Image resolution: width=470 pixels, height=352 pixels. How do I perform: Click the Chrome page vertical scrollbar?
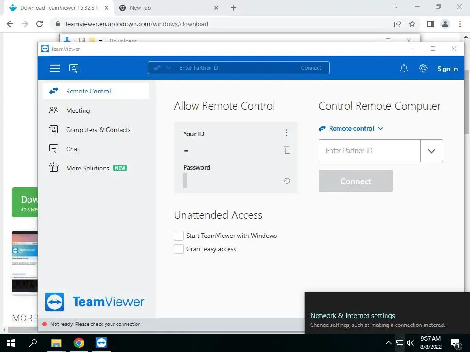pos(467,102)
